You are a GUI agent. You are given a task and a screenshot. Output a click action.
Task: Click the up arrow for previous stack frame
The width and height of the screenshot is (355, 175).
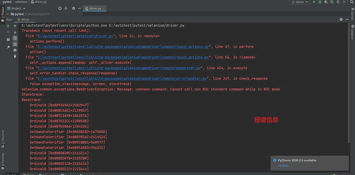(x=15, y=26)
